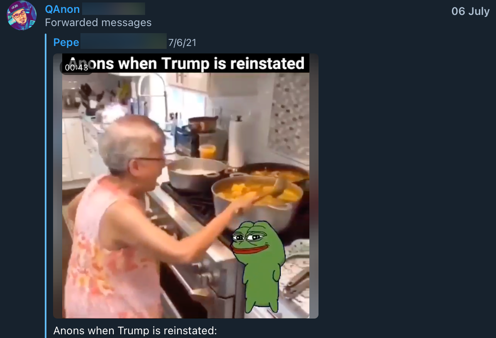Click the blue forwarded-message bar

click(46, 186)
